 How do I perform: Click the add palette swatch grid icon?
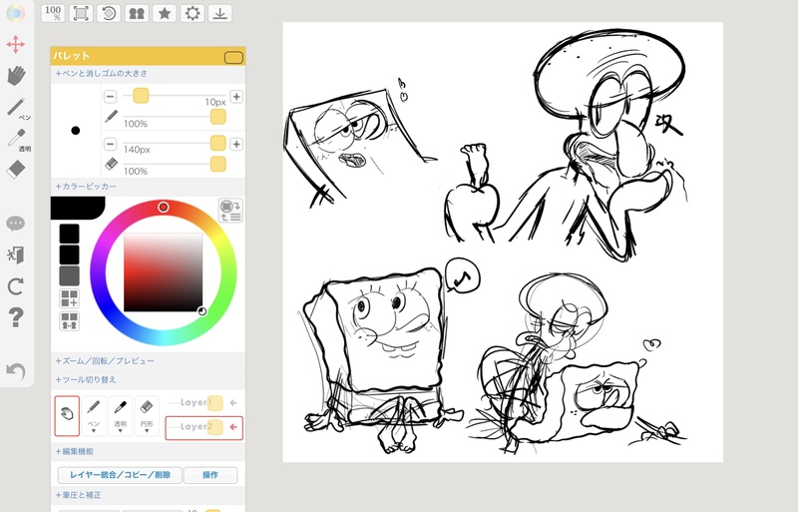(x=69, y=298)
